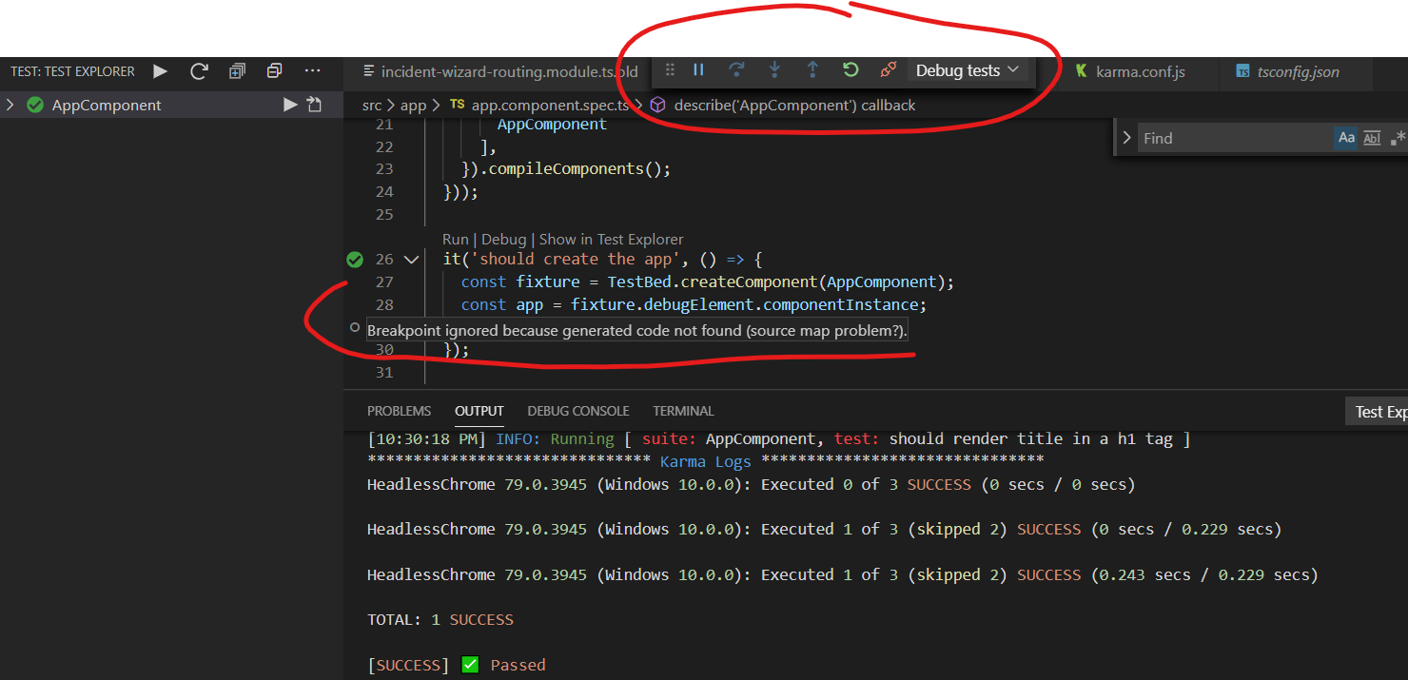Step out in debug toolbar
The width and height of the screenshot is (1408, 680).
tap(812, 70)
